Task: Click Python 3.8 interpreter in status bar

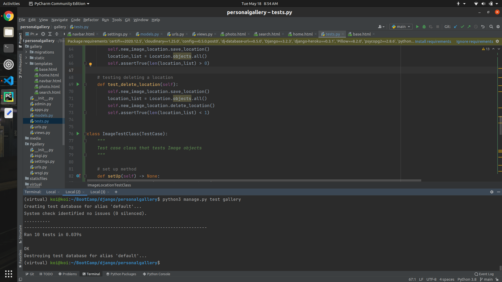Action: pyautogui.click(x=467, y=279)
